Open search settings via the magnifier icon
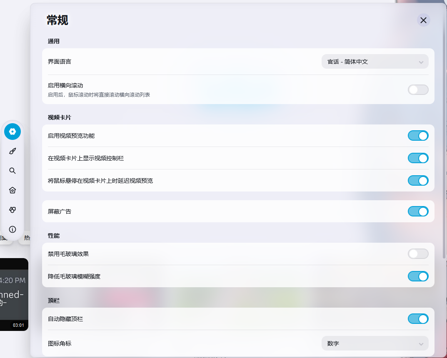 pos(12,171)
